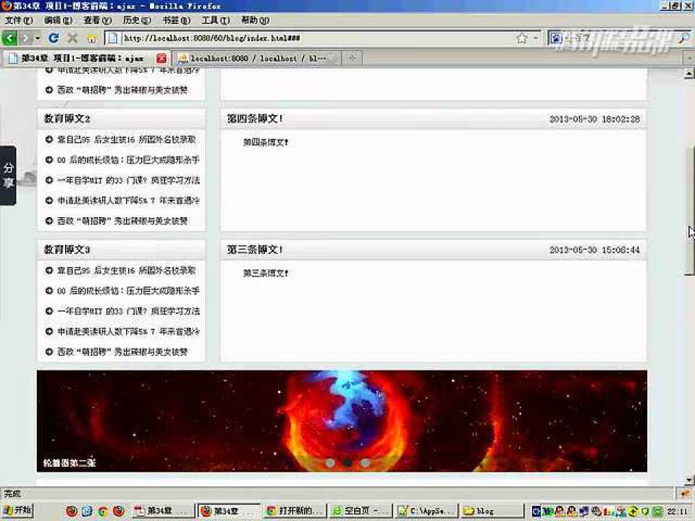This screenshot has height=521, width=695.
Task: Open the 帮助 menu
Action: click(x=255, y=20)
